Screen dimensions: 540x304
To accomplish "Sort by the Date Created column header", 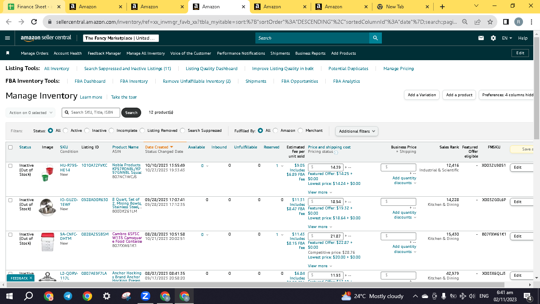I will (159, 147).
